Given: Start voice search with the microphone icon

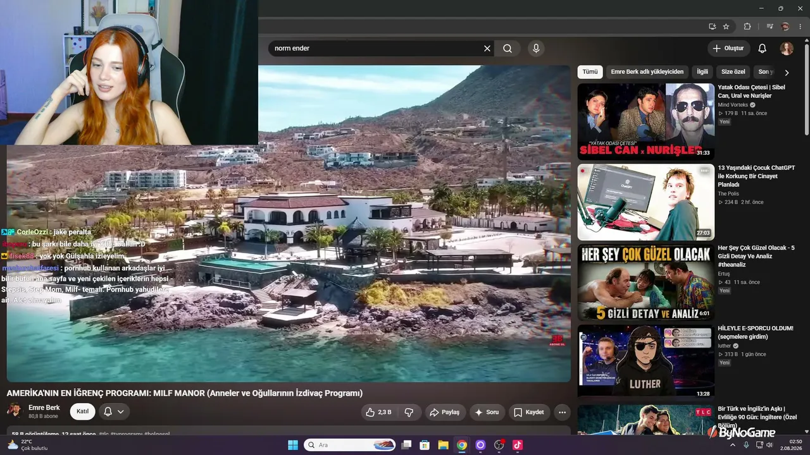Looking at the screenshot, I should [x=536, y=49].
